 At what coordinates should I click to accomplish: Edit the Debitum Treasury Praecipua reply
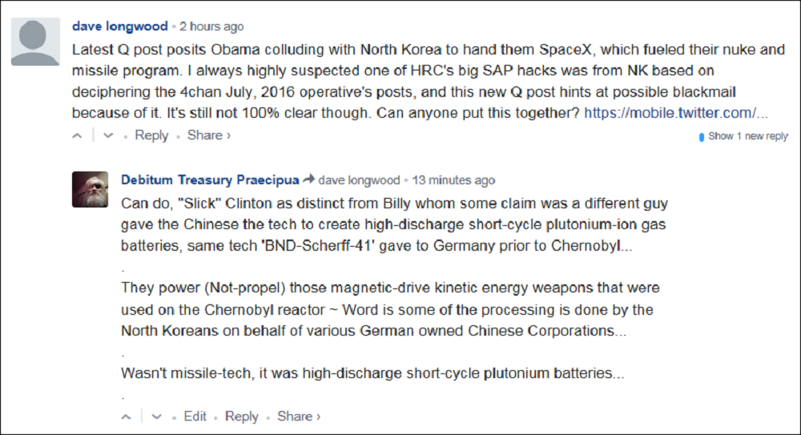point(195,417)
